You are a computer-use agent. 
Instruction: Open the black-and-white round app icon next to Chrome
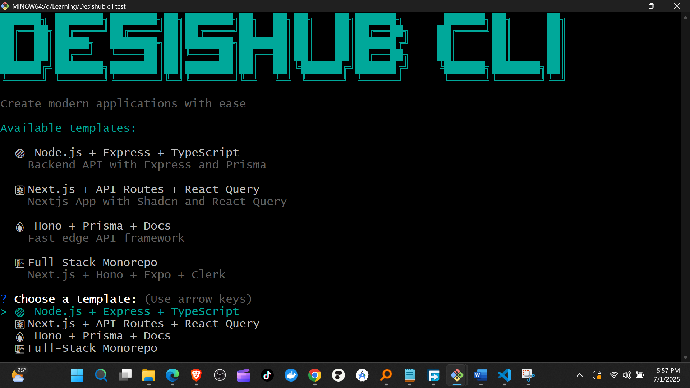[x=338, y=375]
